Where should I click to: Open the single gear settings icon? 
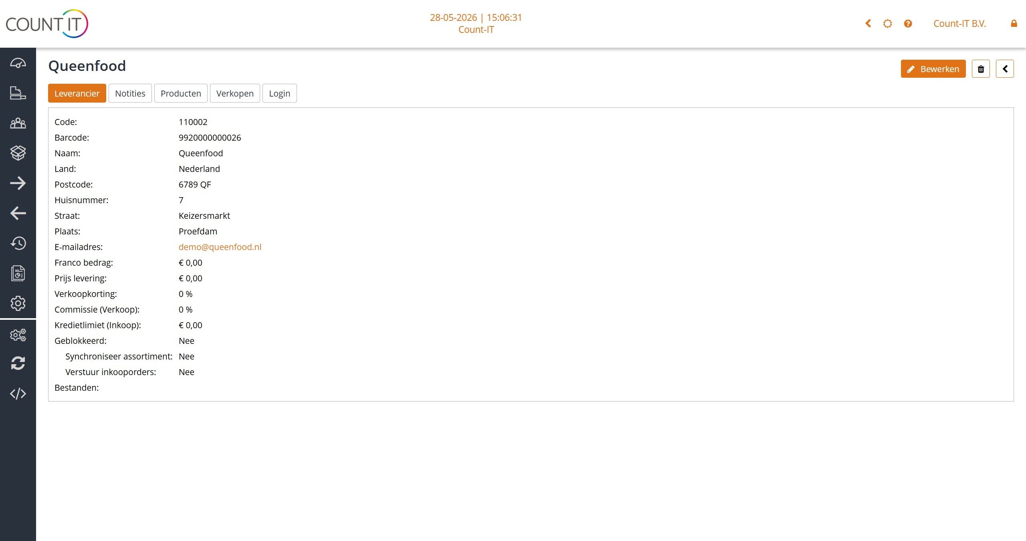[x=18, y=303]
